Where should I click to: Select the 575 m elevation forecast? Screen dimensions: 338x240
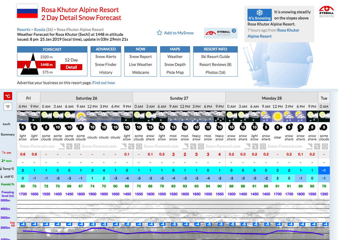click(47, 72)
